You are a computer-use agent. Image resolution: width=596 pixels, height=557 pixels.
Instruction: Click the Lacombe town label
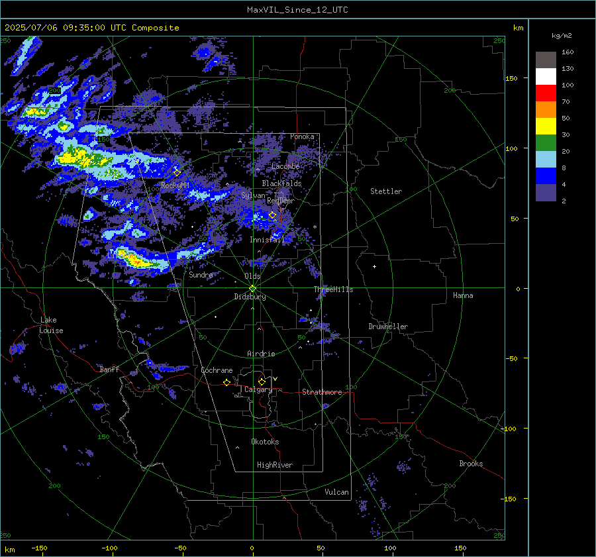coord(285,166)
